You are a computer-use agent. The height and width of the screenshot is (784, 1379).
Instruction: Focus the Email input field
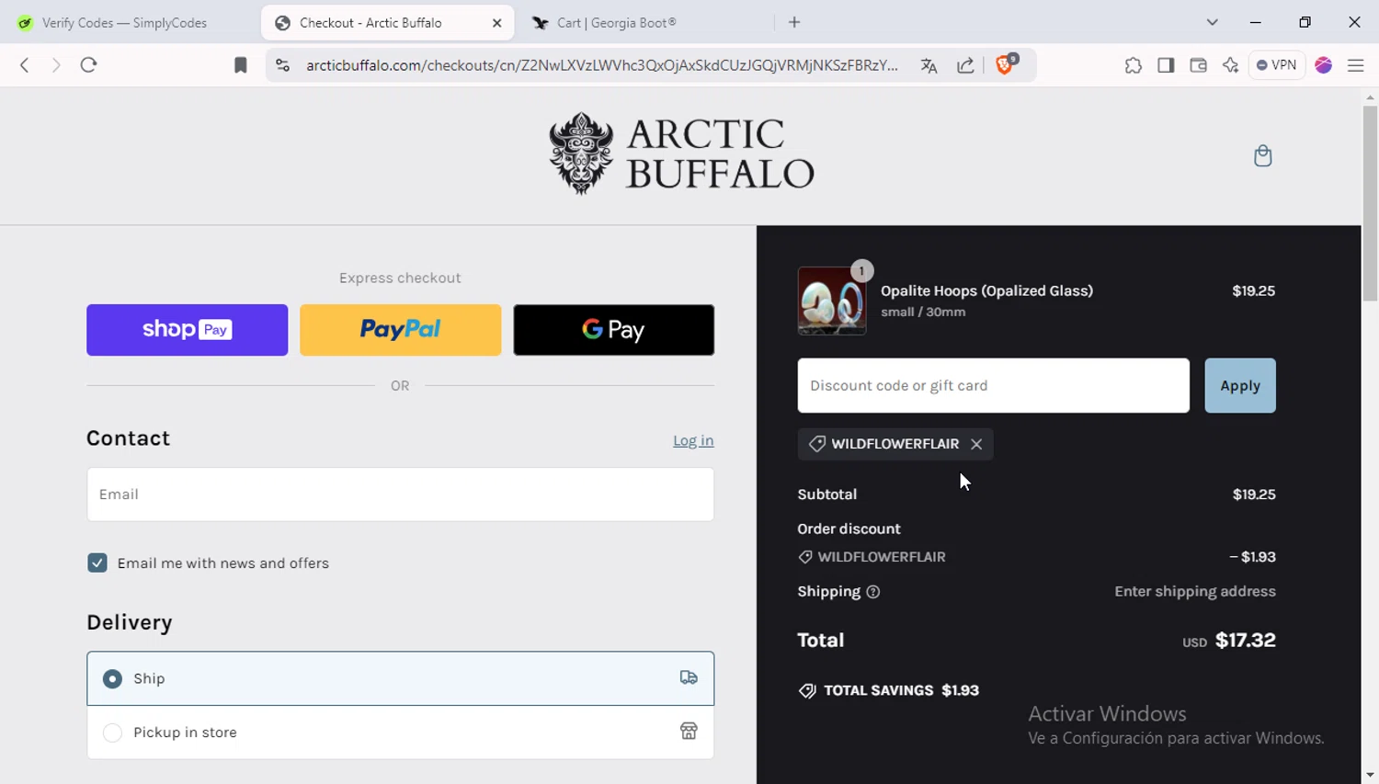[x=400, y=494]
